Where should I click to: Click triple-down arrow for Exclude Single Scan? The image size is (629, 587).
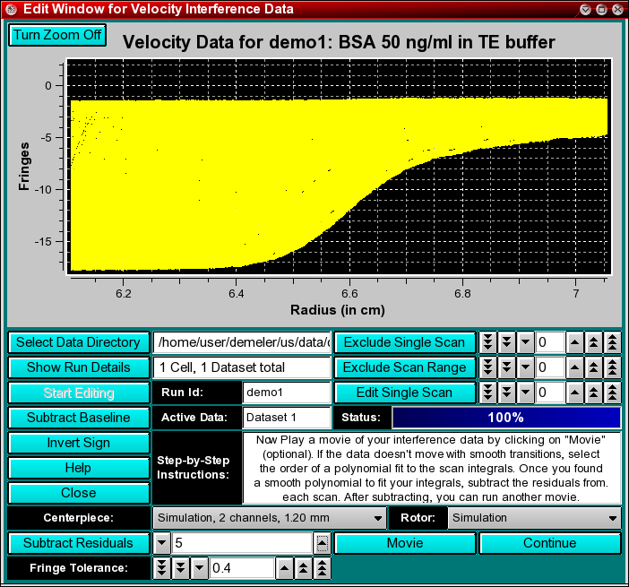(x=488, y=342)
